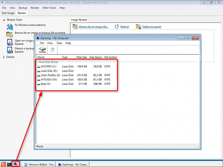Sort drives by Total Size column header
Image resolution: width=223 pixels, height=167 pixels.
point(81,57)
